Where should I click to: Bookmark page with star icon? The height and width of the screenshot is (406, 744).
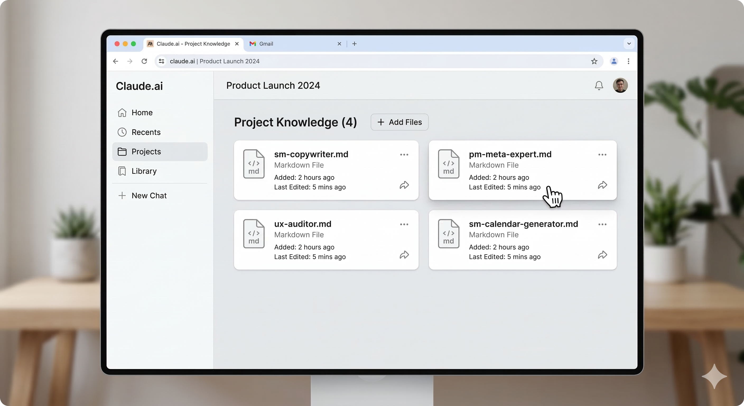pyautogui.click(x=594, y=61)
